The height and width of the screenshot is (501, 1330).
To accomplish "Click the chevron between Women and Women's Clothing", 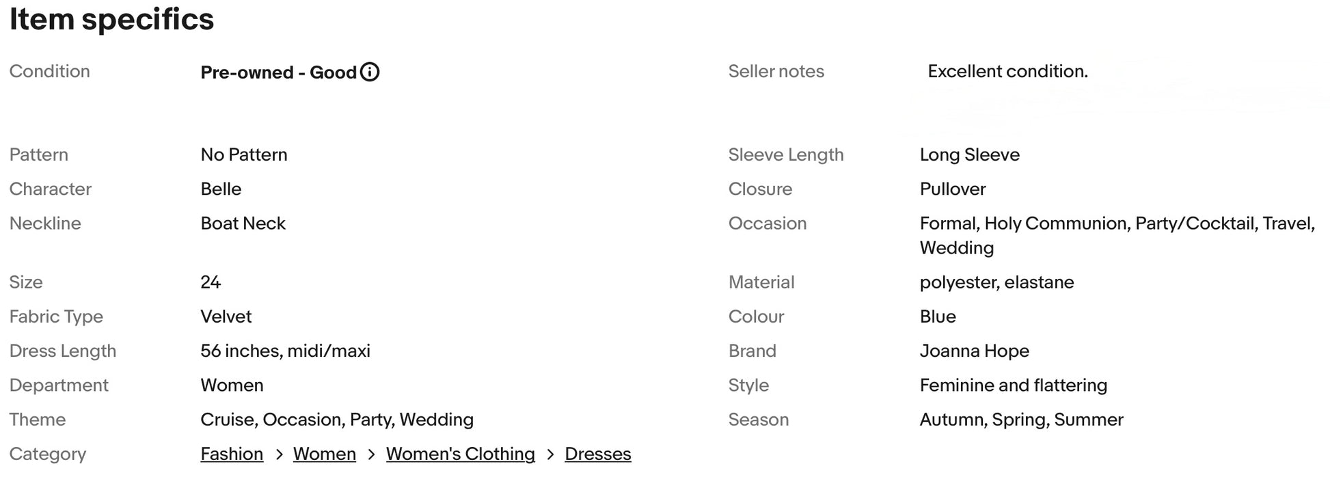I will (x=371, y=455).
